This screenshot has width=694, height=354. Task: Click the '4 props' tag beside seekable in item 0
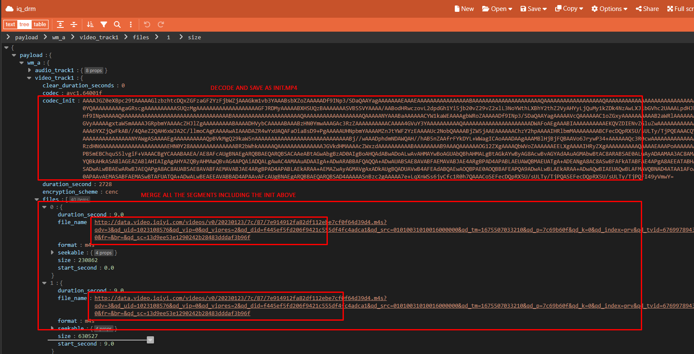103,253
